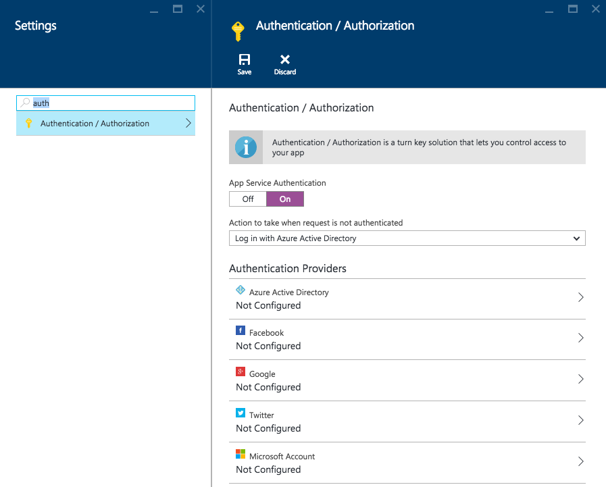Maximize the Authentication / Authorization blade
Image resolution: width=606 pixels, height=487 pixels.
[573, 9]
